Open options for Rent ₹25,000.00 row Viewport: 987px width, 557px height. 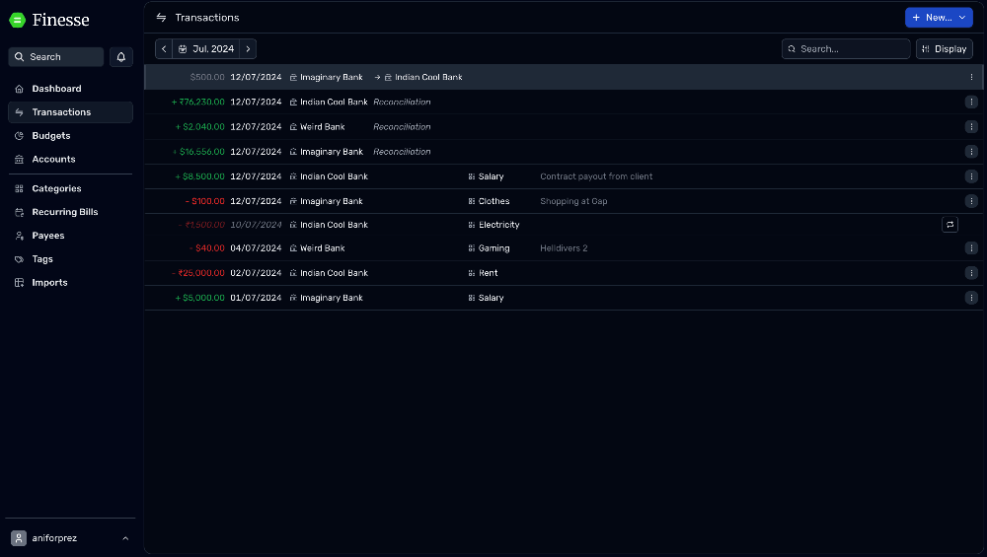[971, 273]
